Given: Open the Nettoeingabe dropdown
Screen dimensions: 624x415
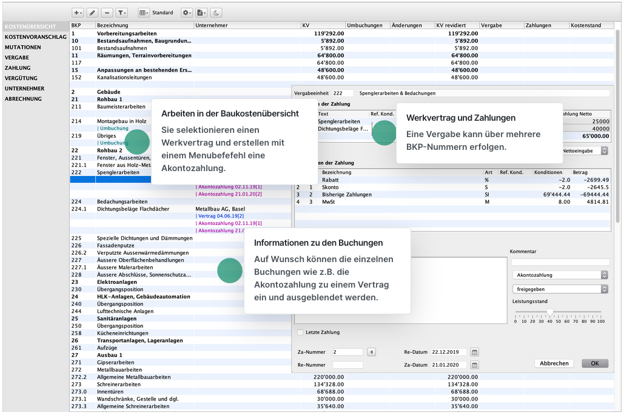Looking at the screenshot, I should pos(585,151).
